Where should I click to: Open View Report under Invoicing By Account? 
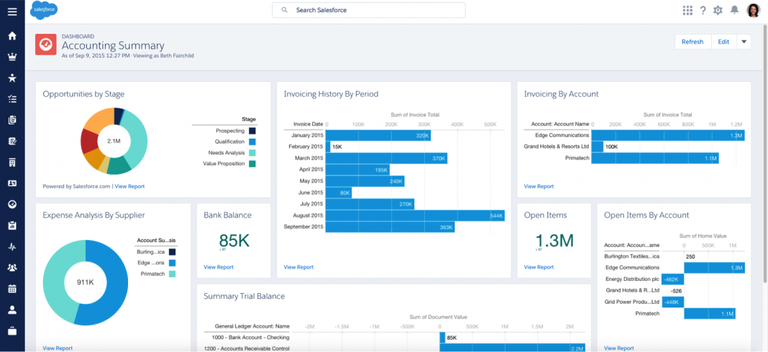(x=539, y=187)
